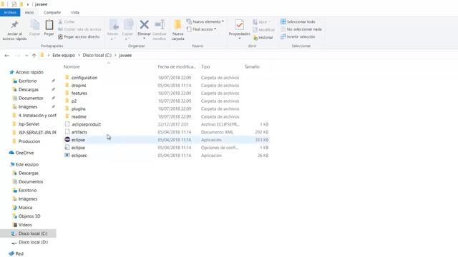
Task: Select the features folder
Action: pyautogui.click(x=79, y=94)
